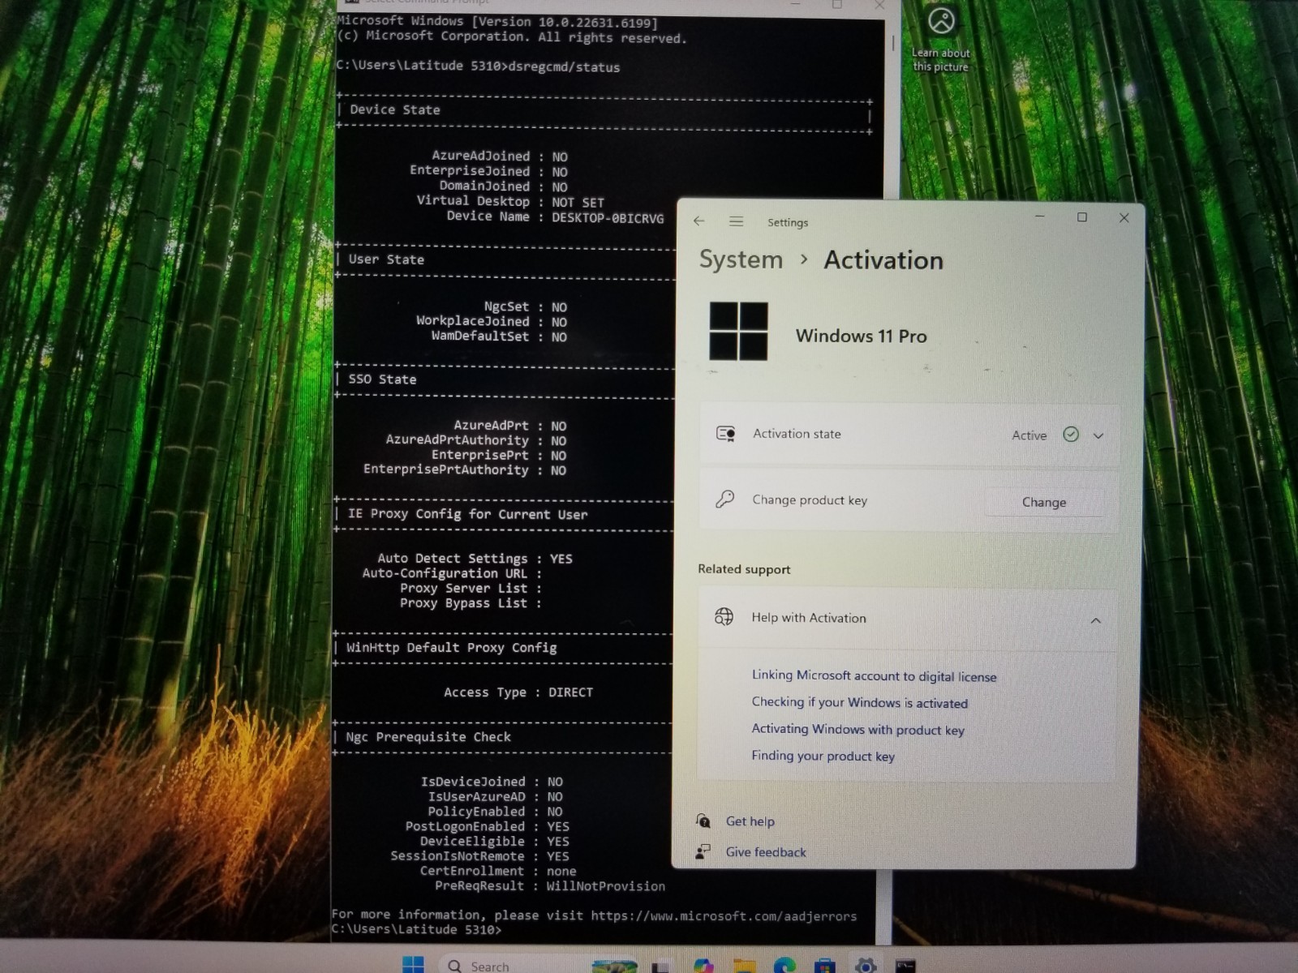Screen dimensions: 1298x973
Task: Click the Windows 11 logo in Activation page
Action: [x=738, y=331]
